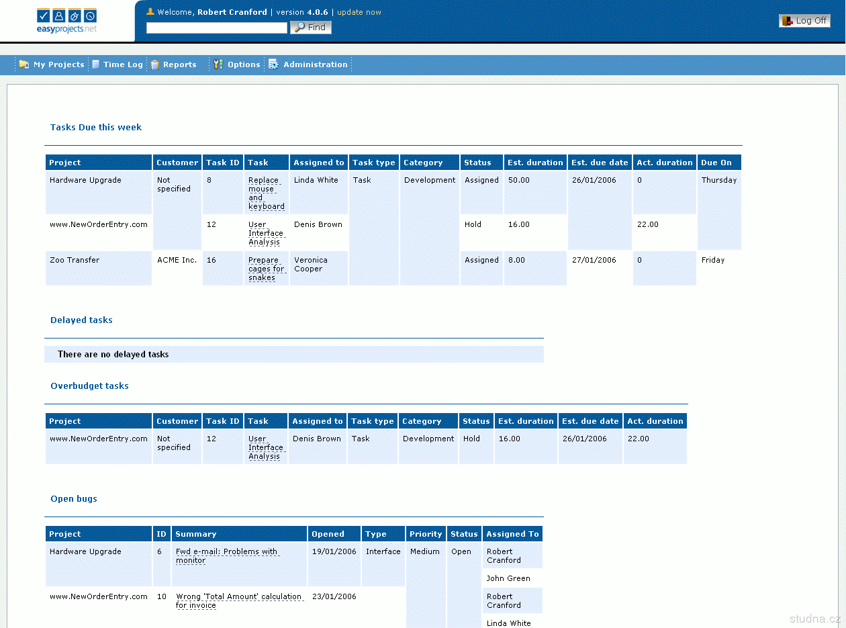Screen dimensions: 846x628
Task: Open the Time Log menu
Action: 117,64
